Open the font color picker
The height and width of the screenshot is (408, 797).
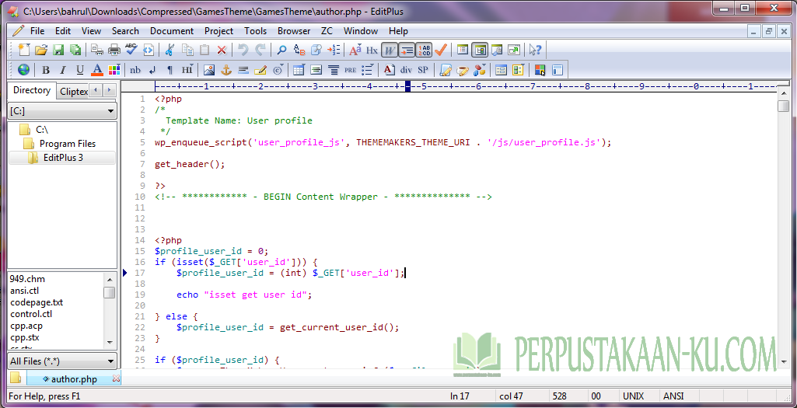click(x=97, y=70)
